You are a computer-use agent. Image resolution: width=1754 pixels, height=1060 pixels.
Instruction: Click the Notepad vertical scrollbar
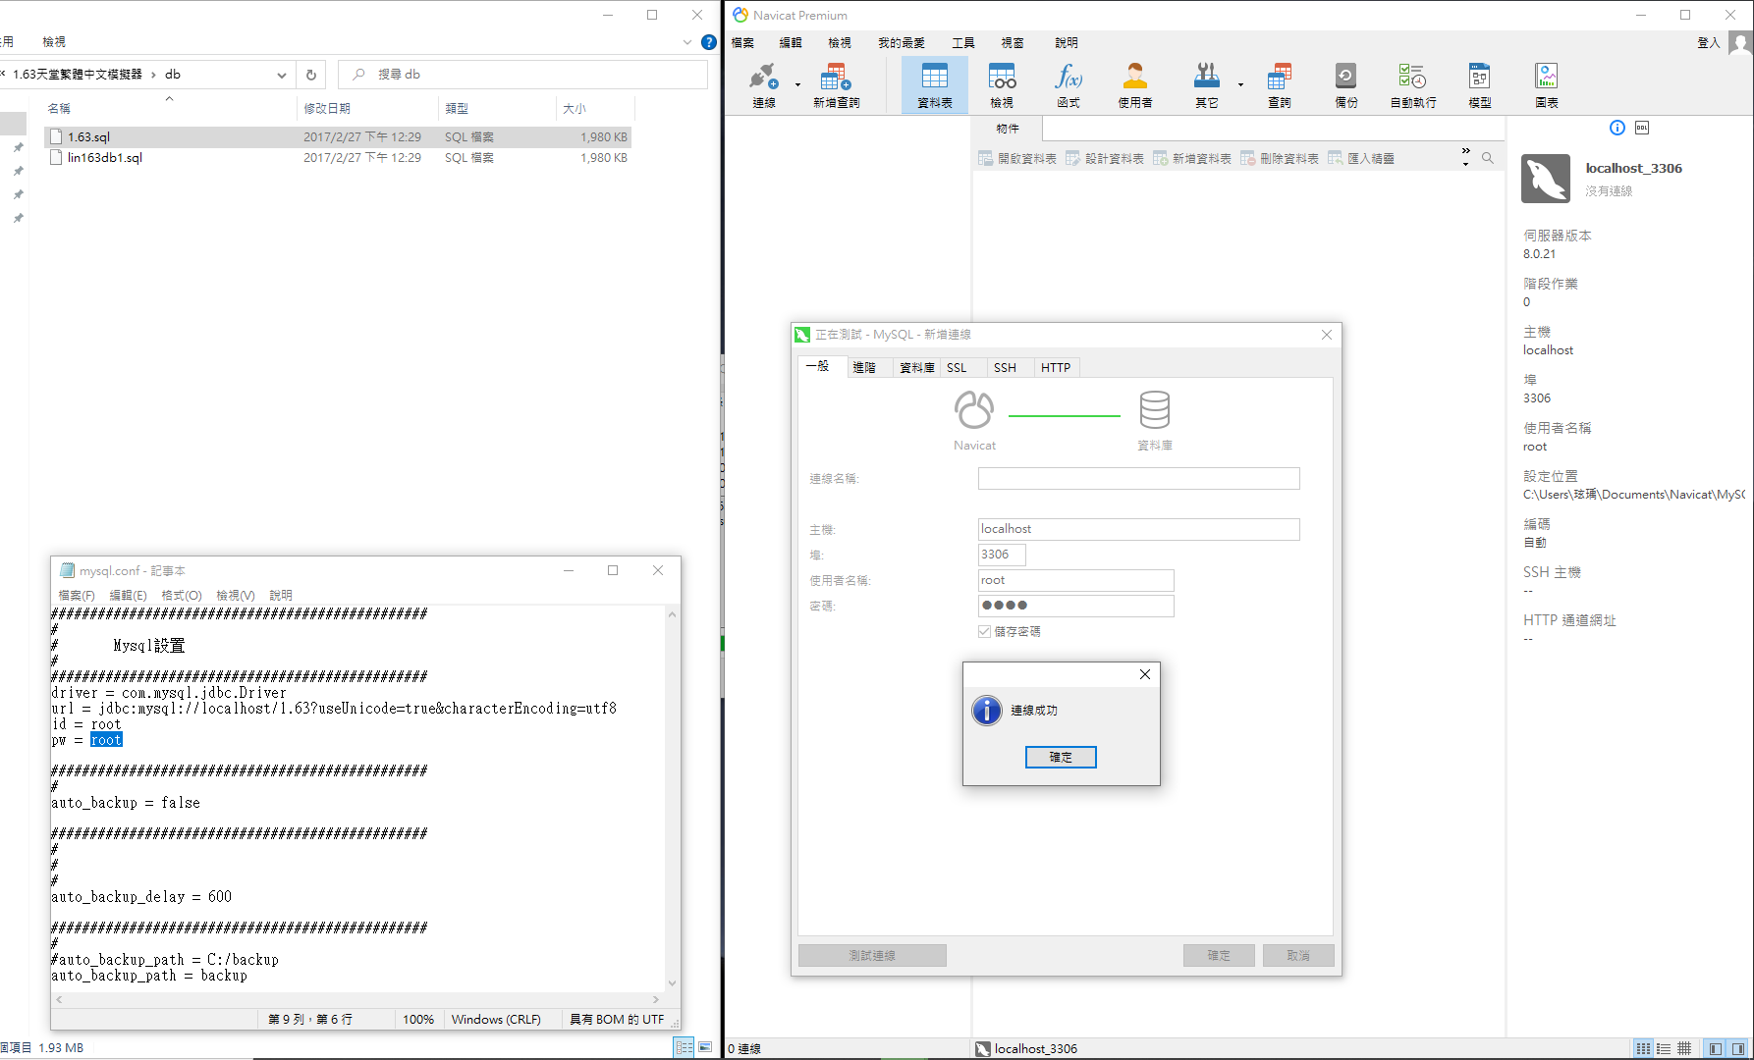click(672, 799)
